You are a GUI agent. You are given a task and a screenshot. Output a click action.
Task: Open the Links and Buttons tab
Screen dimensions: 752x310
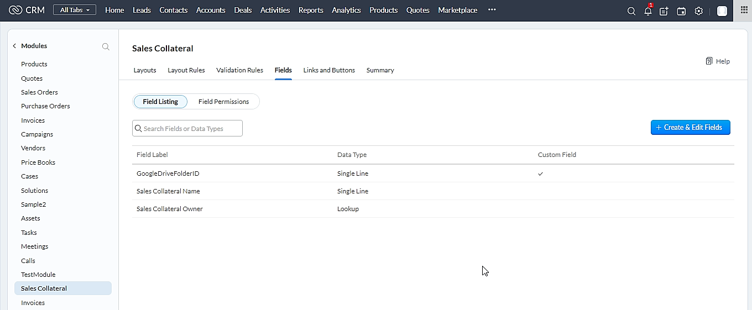pyautogui.click(x=329, y=70)
